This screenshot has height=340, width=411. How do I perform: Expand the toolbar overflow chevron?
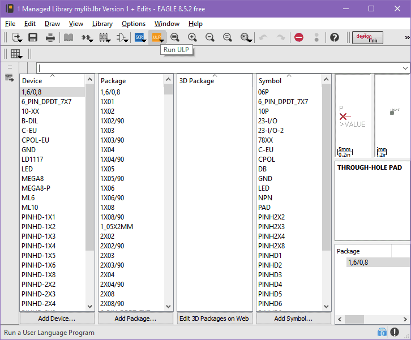point(407,37)
